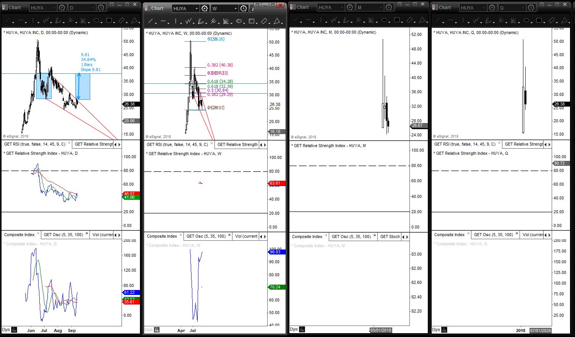
Task: Select zigzag wave tool in weekly chart
Action: [x=189, y=21]
